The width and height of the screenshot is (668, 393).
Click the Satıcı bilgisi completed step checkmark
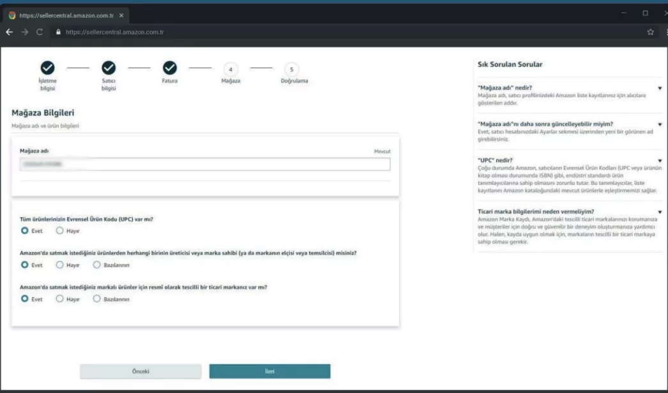(109, 68)
